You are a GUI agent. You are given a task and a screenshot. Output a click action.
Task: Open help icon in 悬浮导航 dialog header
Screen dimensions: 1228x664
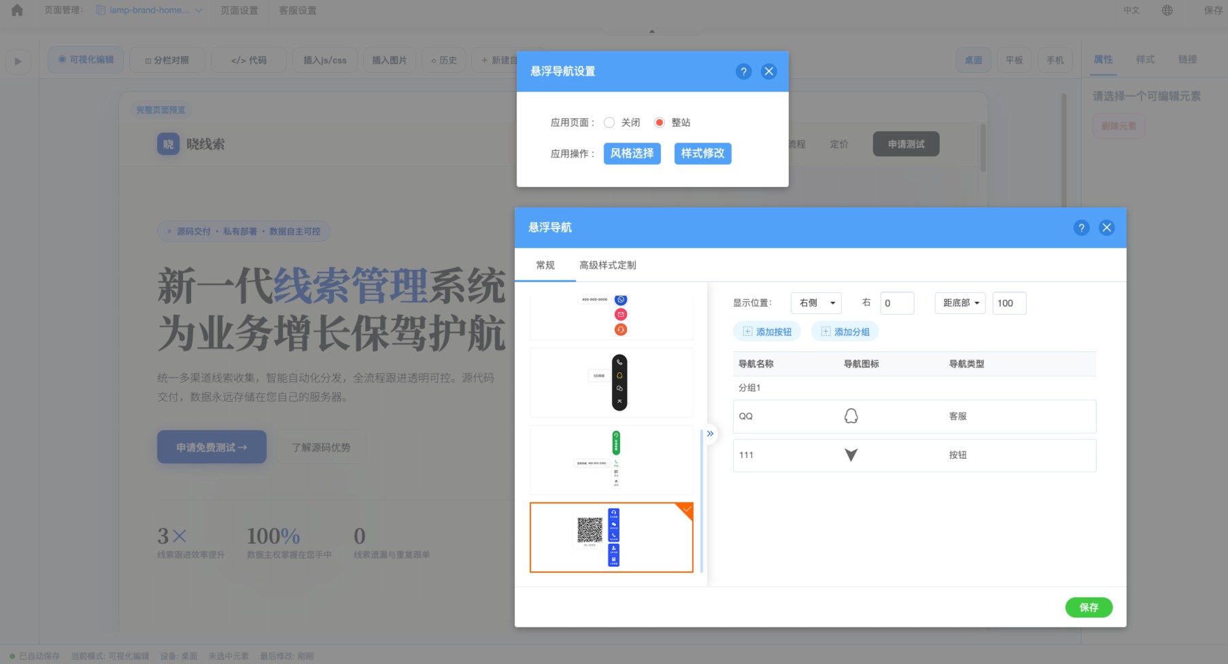[x=1081, y=228]
